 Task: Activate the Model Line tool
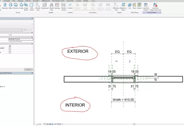(x=38, y=6)
